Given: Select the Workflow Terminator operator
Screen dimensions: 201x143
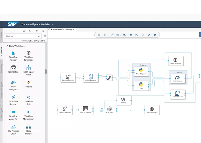Looking at the screenshot, I should point(29,56).
